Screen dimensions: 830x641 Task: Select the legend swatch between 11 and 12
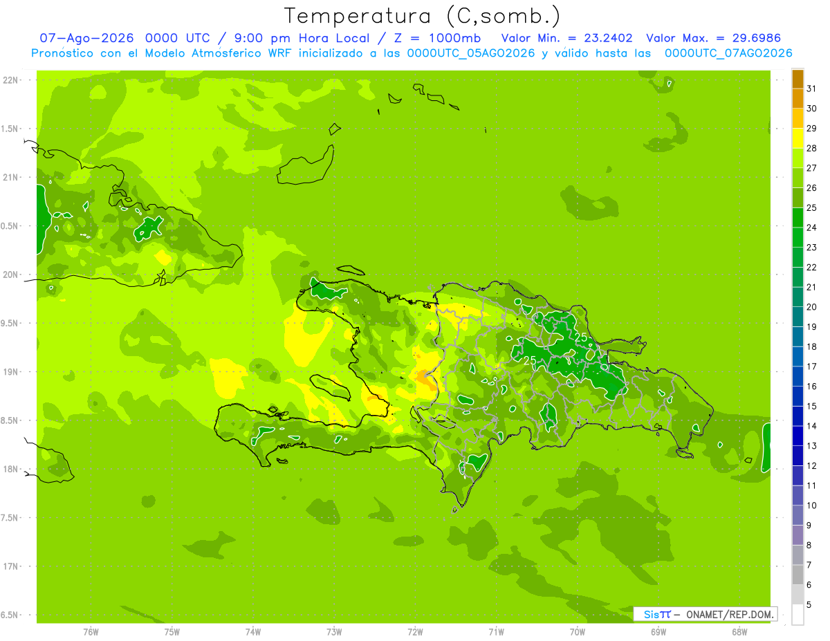coord(797,476)
